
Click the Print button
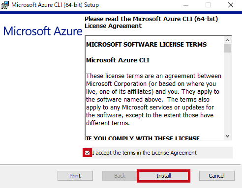tap(75, 176)
